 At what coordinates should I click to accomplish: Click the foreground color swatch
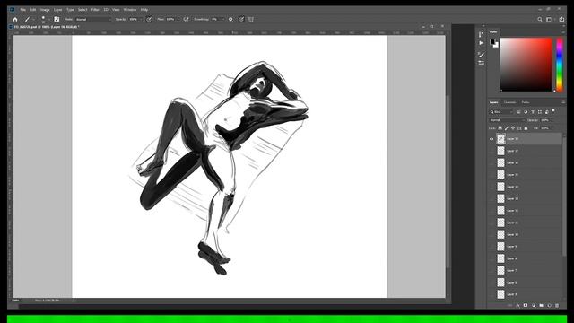(492, 41)
